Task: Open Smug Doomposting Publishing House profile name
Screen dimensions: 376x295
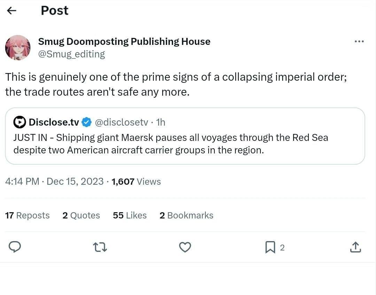Action: tap(124, 41)
